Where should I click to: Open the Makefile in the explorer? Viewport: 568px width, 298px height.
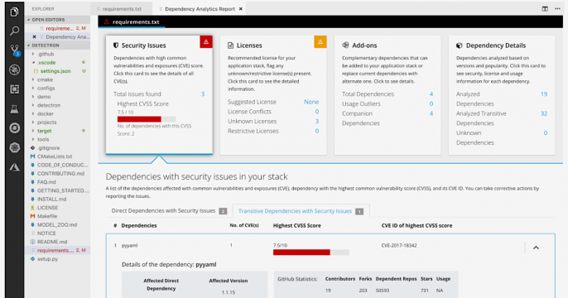coord(47,216)
